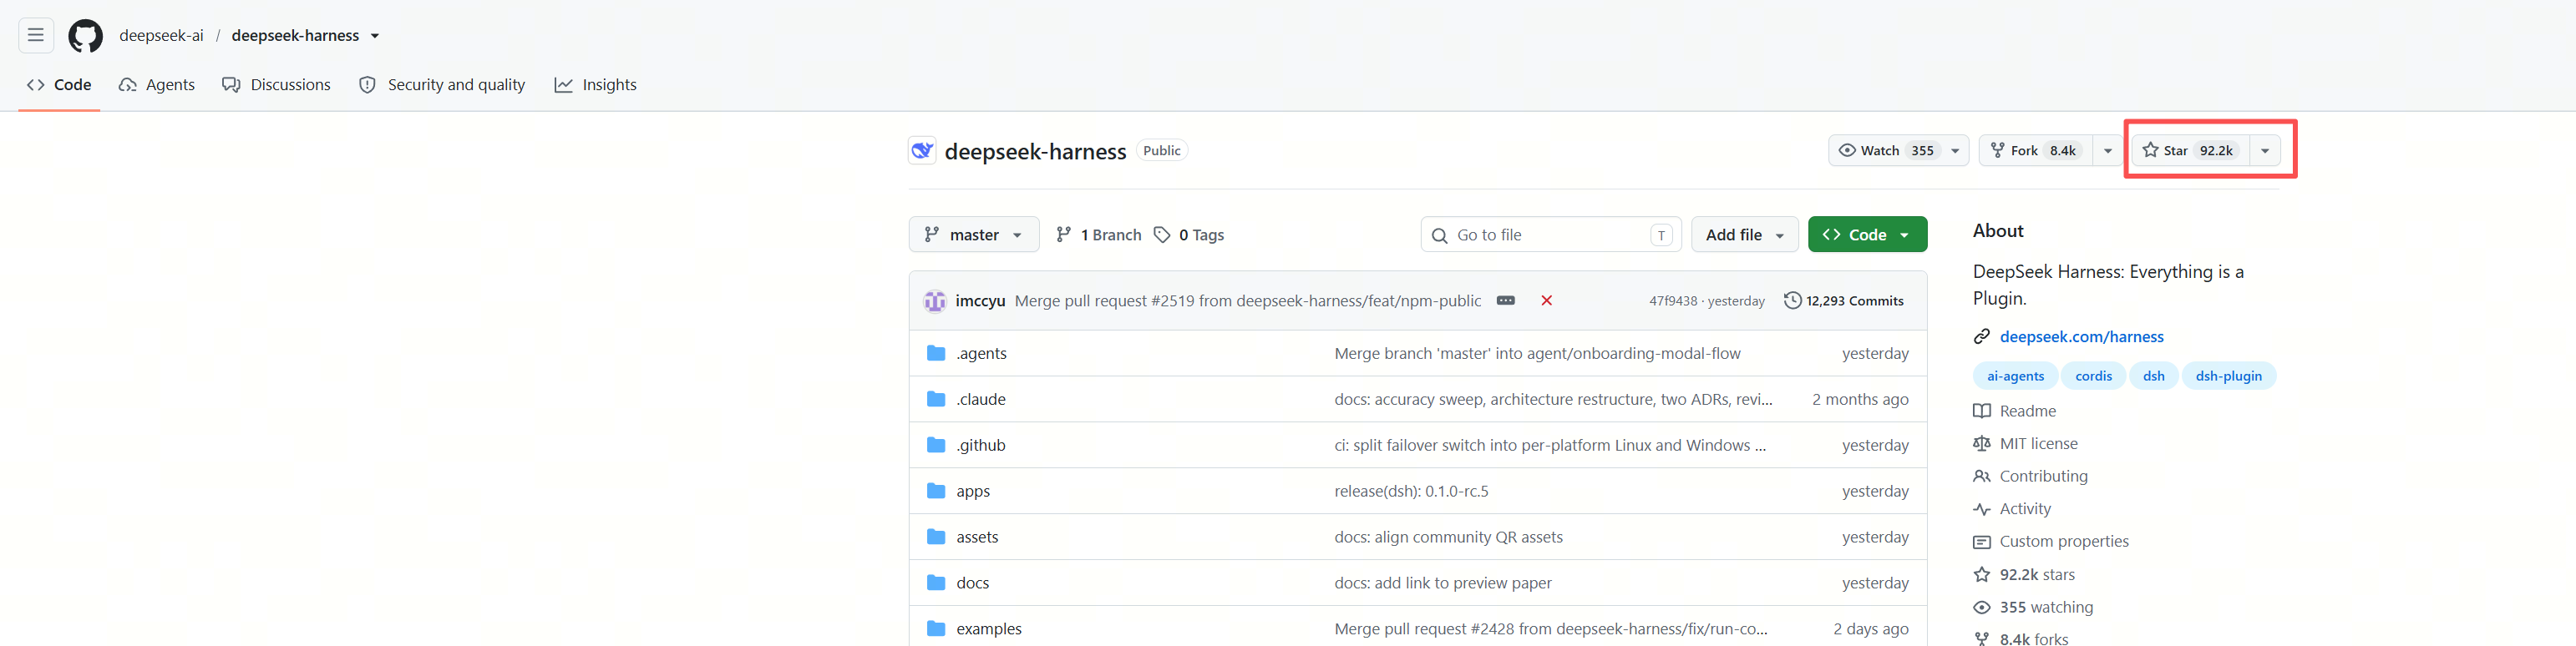Open the Discussions tab
Screen dimensions: 2576x646
pyautogui.click(x=276, y=85)
